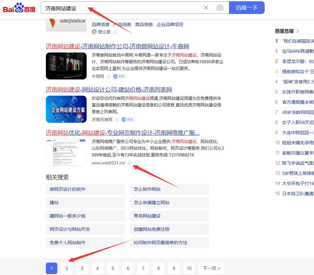
Task: Click the 保障 badge beside 济南列表网
Action: pyautogui.click(x=128, y=120)
